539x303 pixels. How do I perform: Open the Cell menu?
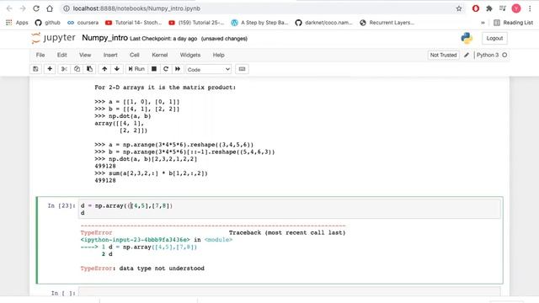coord(135,55)
